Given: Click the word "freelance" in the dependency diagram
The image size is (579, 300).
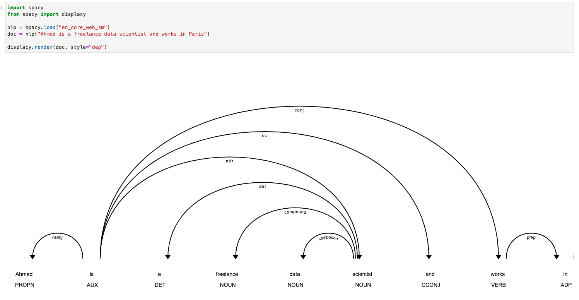Looking at the screenshot, I should point(227,274).
